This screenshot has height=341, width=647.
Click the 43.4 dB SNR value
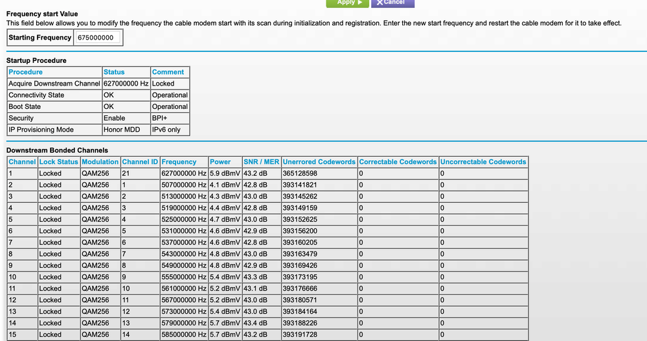[255, 323]
